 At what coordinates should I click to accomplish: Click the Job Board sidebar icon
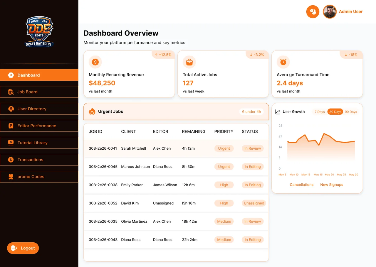coord(11,92)
